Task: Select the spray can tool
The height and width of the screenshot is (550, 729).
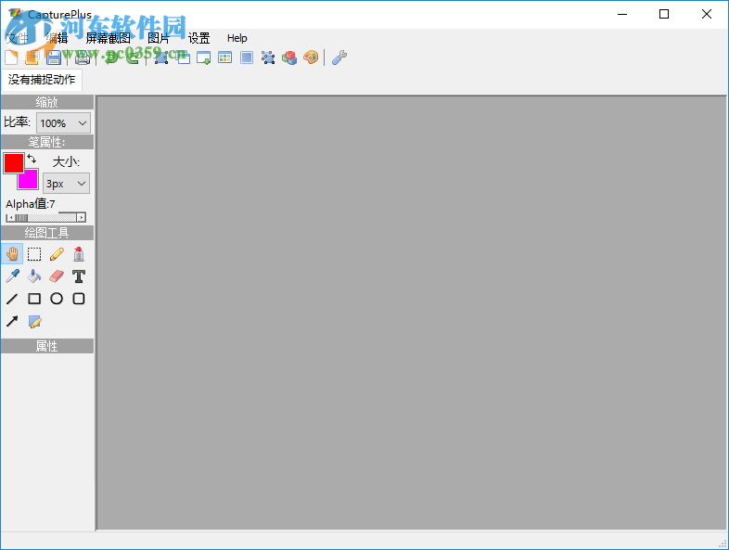Action: [x=79, y=254]
